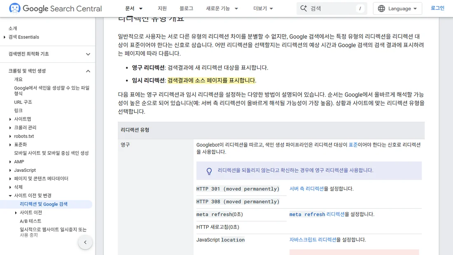Open the 블로그 menu item
The image size is (453, 255).
(186, 9)
